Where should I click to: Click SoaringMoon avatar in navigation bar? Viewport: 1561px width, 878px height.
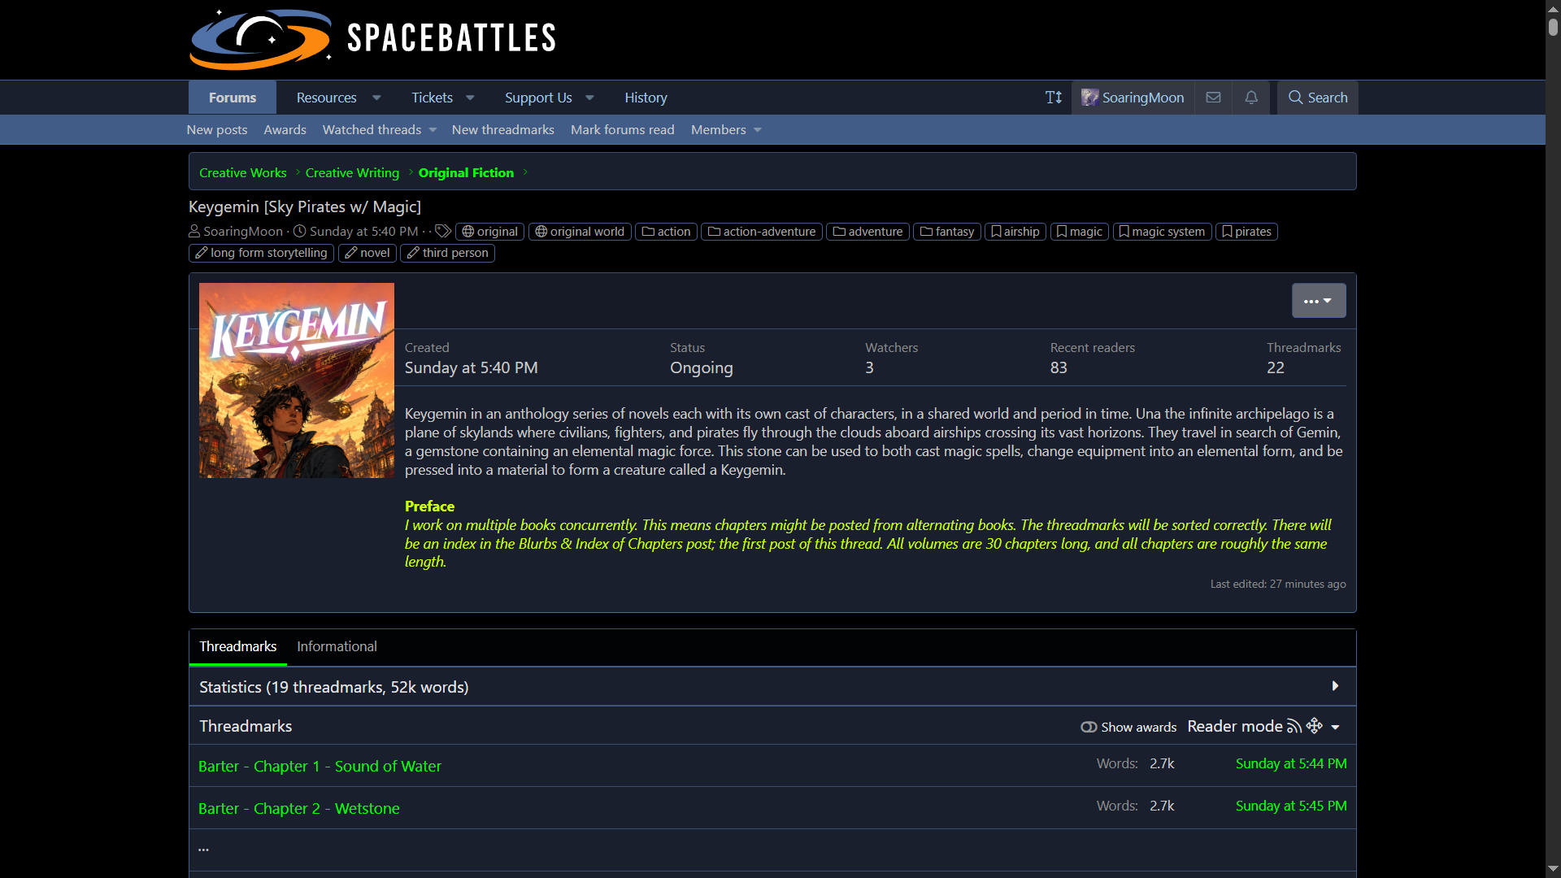[x=1089, y=98]
